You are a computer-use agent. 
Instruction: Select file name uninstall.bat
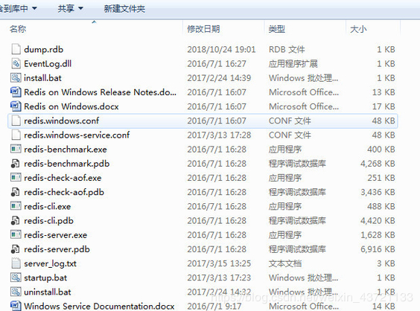(48, 292)
